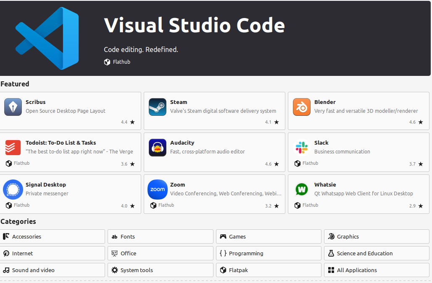Click the Zoom app icon

tap(158, 190)
